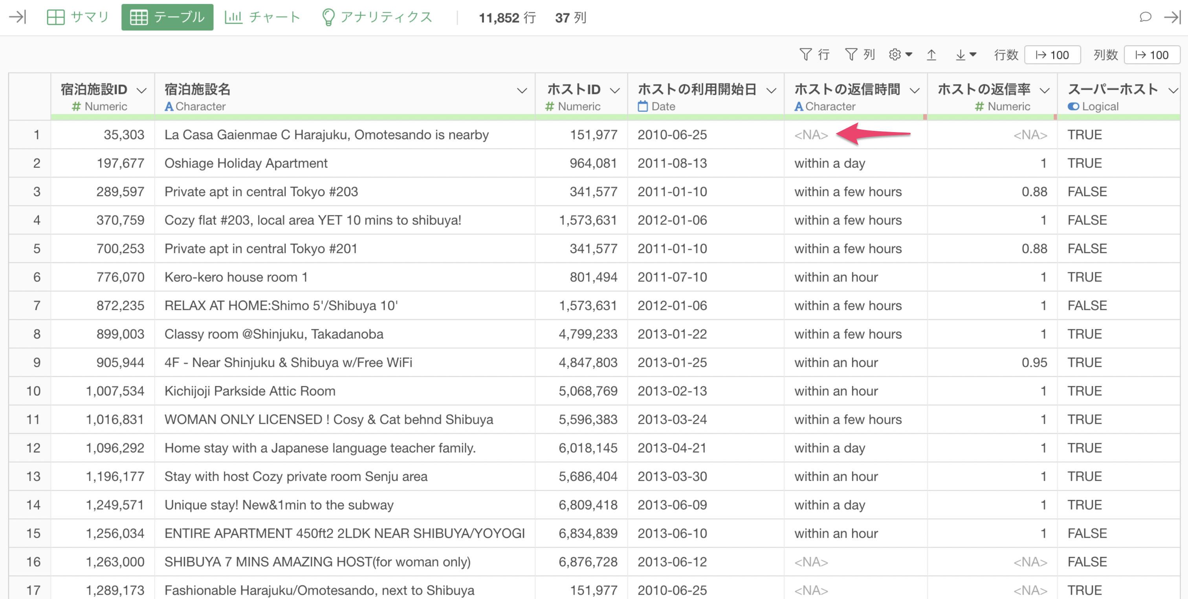
Task: Open 宿泊施設ID column menu chevron
Action: (x=141, y=90)
